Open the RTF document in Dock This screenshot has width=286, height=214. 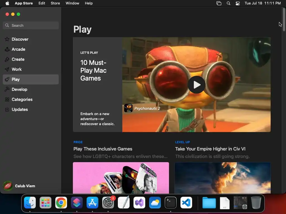[225, 203]
